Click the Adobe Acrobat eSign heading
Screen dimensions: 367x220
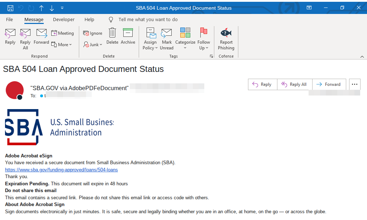click(x=29, y=156)
